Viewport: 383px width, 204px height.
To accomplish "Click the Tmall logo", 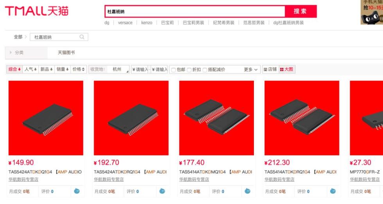I will 37,11.
